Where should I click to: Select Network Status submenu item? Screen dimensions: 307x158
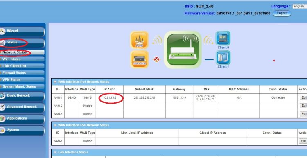[x=22, y=52]
